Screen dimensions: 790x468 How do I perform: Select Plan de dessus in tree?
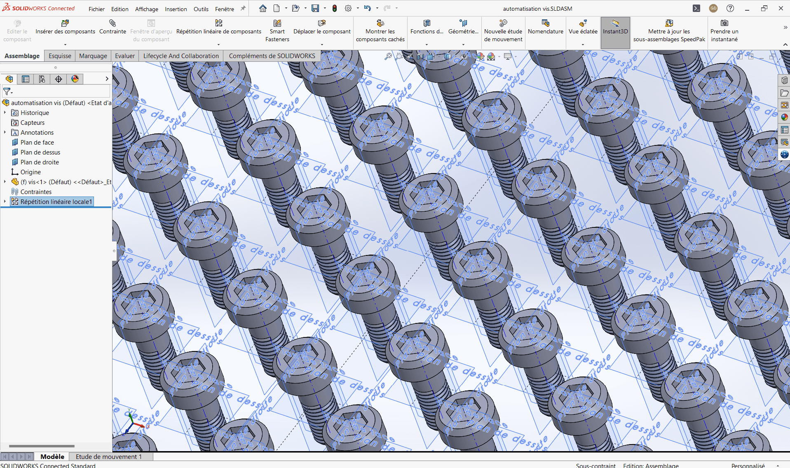[40, 152]
